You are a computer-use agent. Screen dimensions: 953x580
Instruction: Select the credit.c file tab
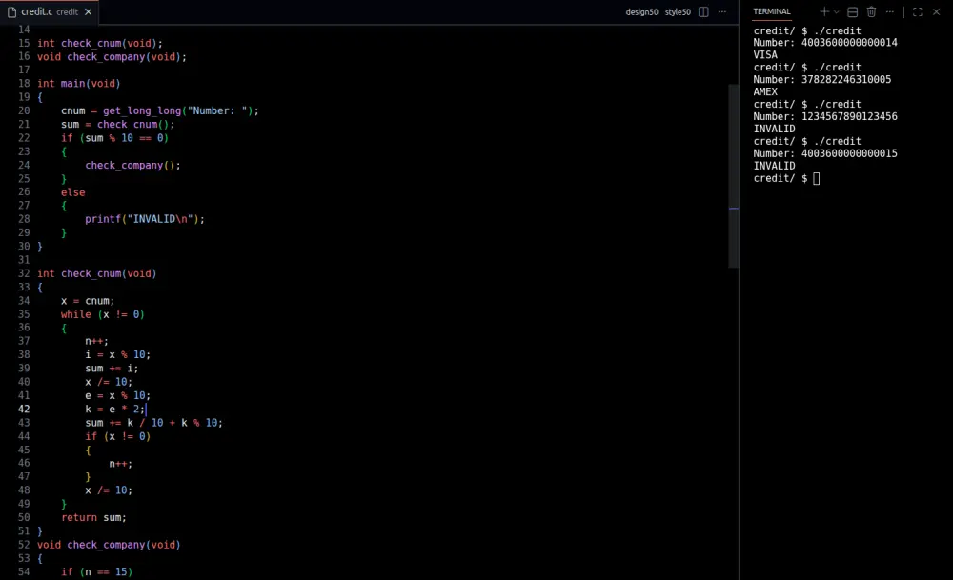coord(50,11)
